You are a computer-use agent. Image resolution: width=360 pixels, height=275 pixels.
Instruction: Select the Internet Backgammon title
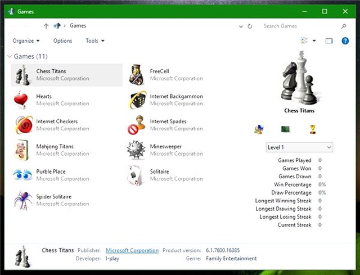click(176, 96)
